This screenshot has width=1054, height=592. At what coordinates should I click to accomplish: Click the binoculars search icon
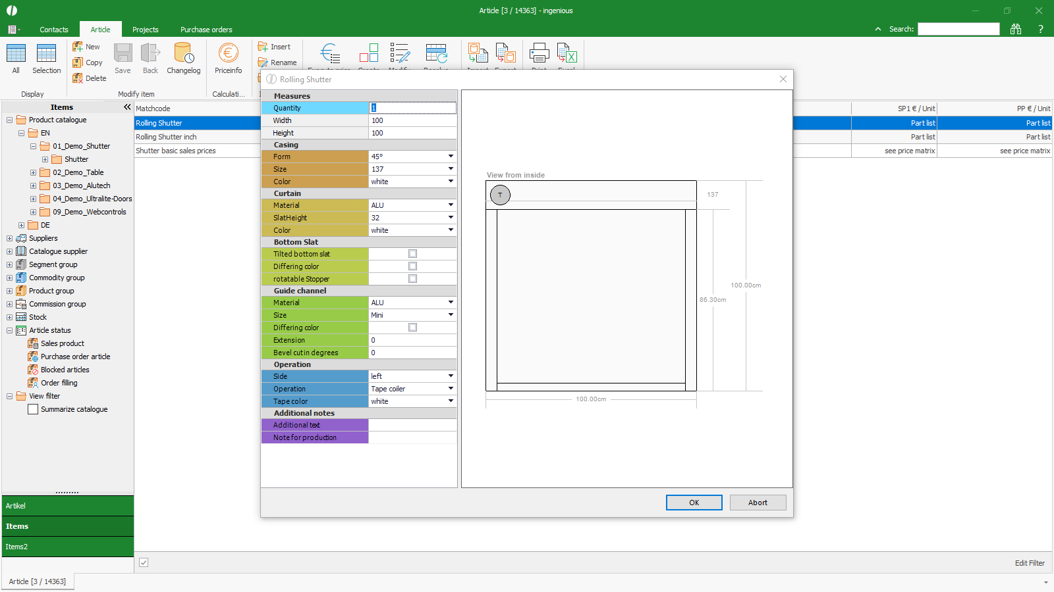1015,29
